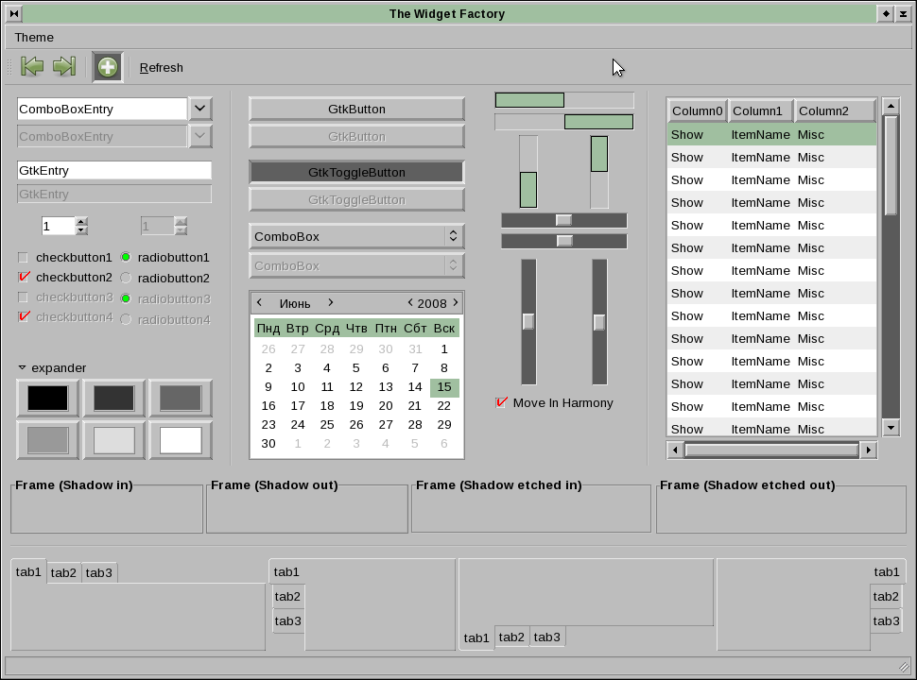Collapse the expander section
The image size is (917, 680).
[23, 367]
